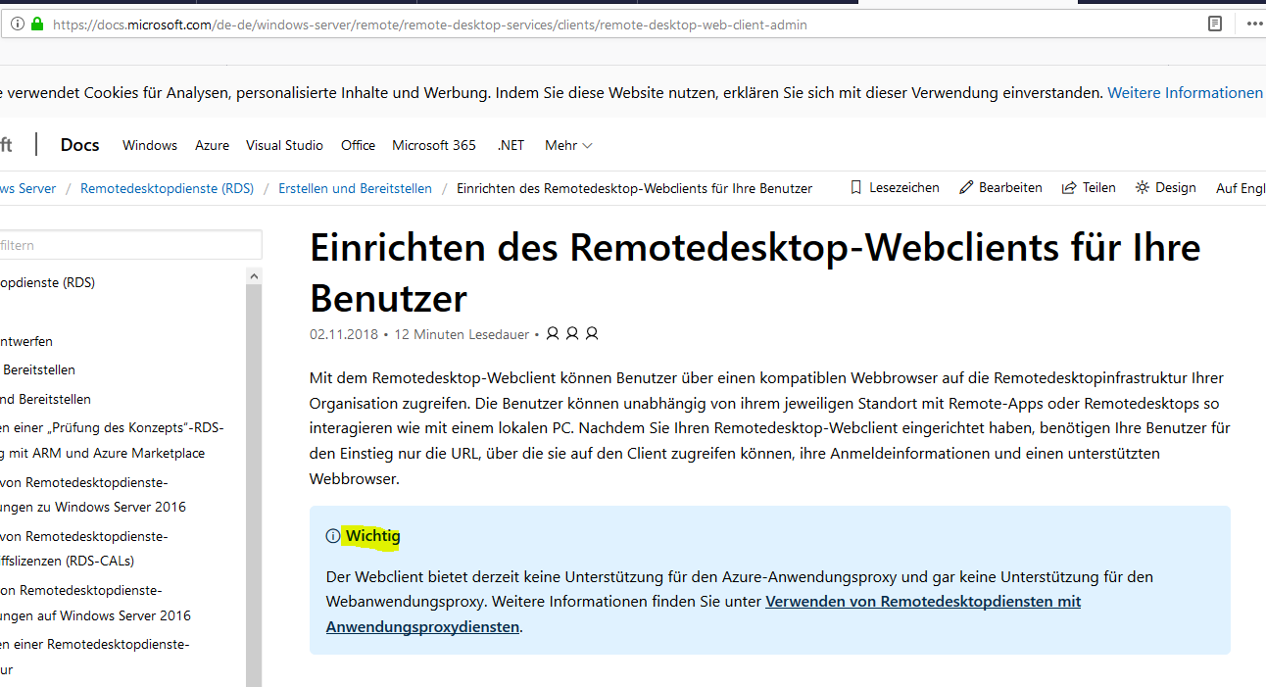Click the site information icon in address bar

click(18, 25)
